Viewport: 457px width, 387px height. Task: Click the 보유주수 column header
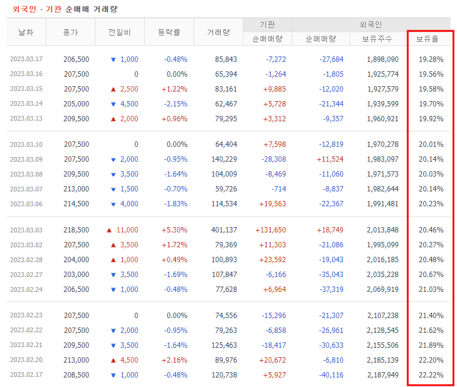[377, 39]
